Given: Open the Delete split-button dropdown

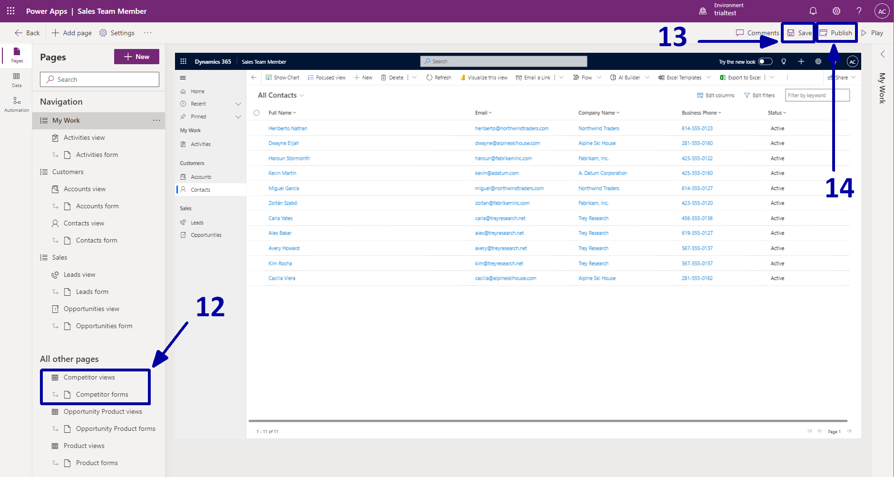Looking at the screenshot, I should click(414, 78).
